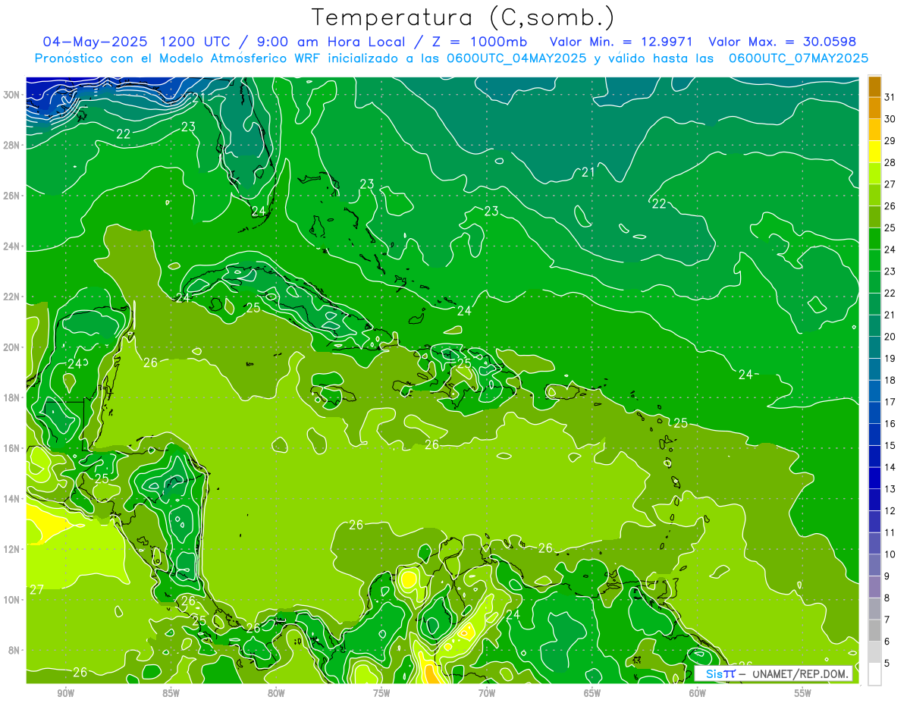The height and width of the screenshot is (703, 910).
Task: Click the title "Temperatura (C,somb.)"
Action: coord(463,17)
